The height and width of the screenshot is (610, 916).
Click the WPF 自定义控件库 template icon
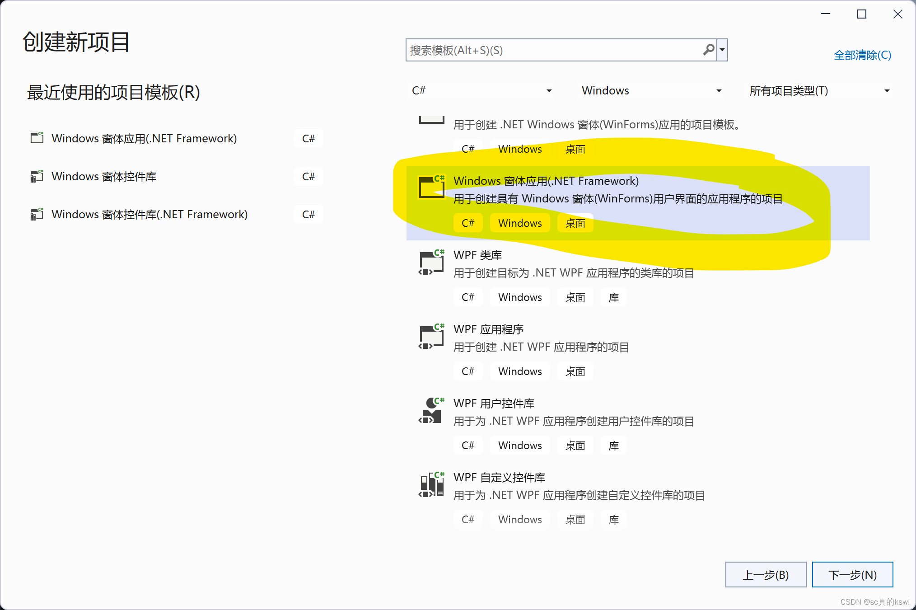click(431, 485)
